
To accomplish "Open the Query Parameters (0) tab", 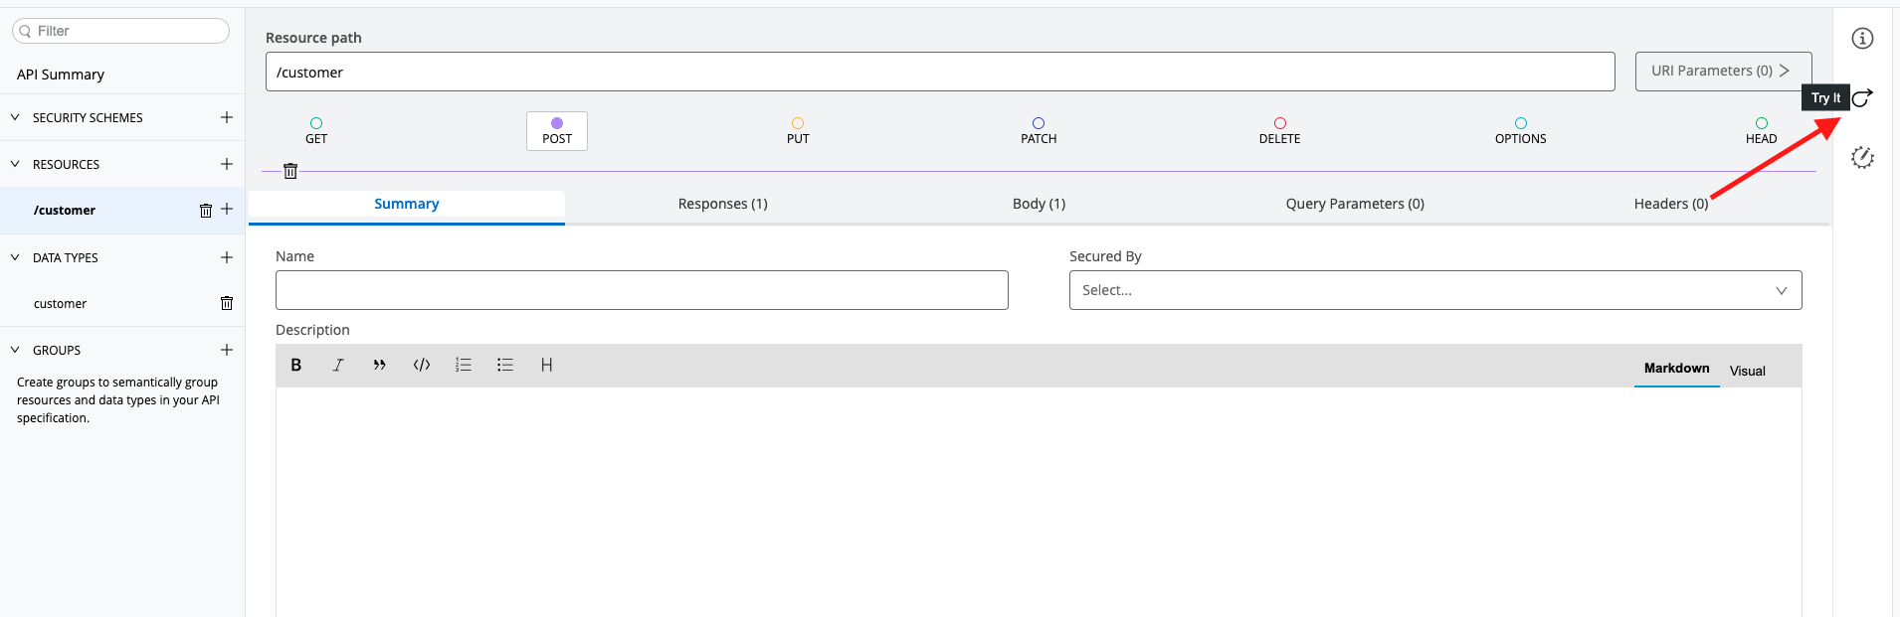I will click(x=1354, y=204).
